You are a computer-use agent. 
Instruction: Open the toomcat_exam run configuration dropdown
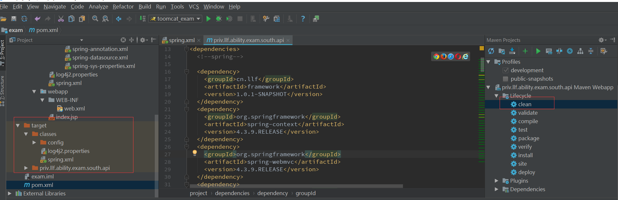(175, 19)
